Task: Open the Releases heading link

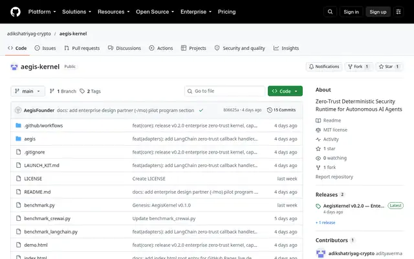Action: point(327,195)
